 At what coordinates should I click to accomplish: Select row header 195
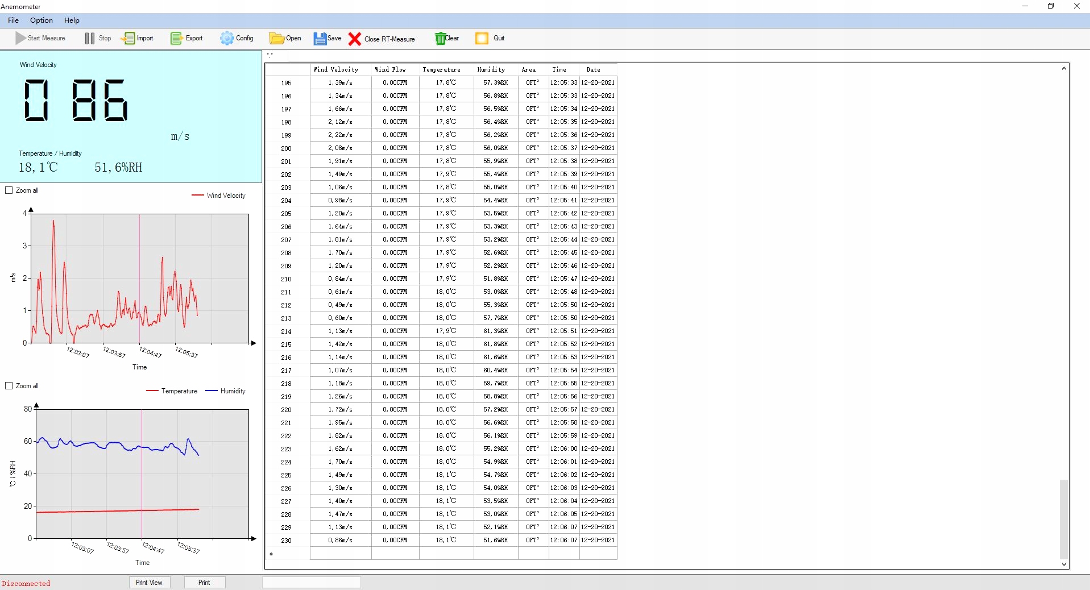[x=288, y=83]
